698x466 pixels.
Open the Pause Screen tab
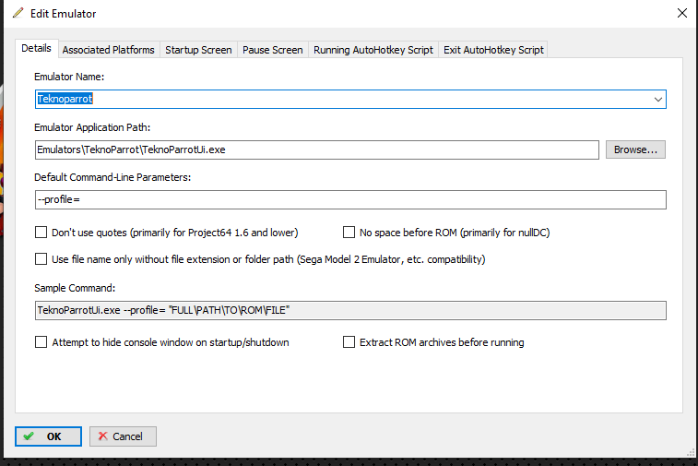[272, 50]
